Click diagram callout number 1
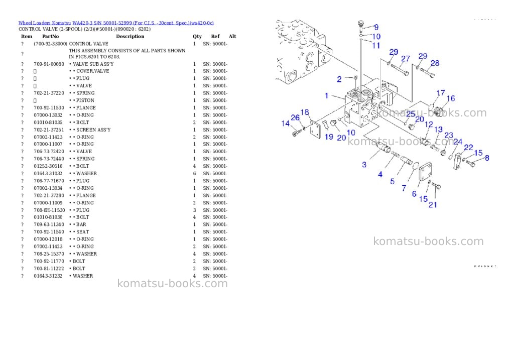 pyautogui.click(x=326, y=96)
